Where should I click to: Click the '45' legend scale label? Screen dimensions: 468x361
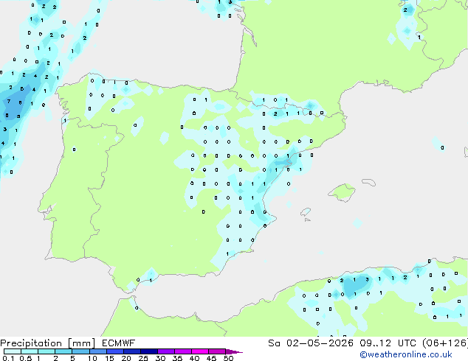(x=211, y=358)
